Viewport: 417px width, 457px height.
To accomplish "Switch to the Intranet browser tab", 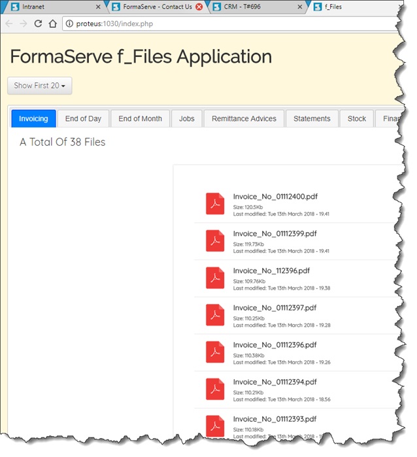I will pyautogui.click(x=49, y=7).
